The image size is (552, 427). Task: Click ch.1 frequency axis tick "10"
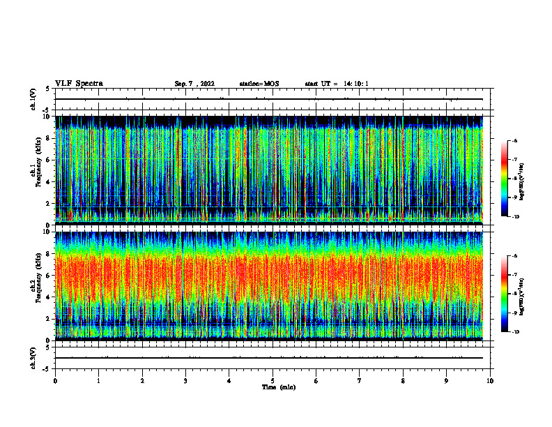point(47,117)
